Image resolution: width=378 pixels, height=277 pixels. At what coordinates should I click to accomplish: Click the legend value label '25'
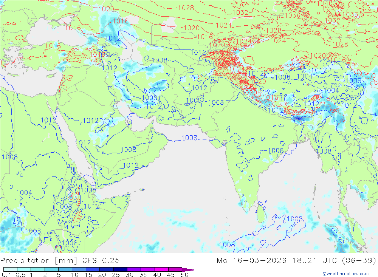click(116, 275)
